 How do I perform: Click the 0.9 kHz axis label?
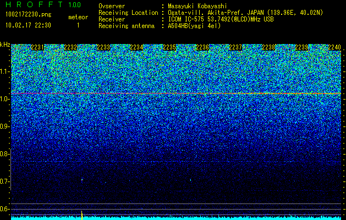click(x=4, y=127)
